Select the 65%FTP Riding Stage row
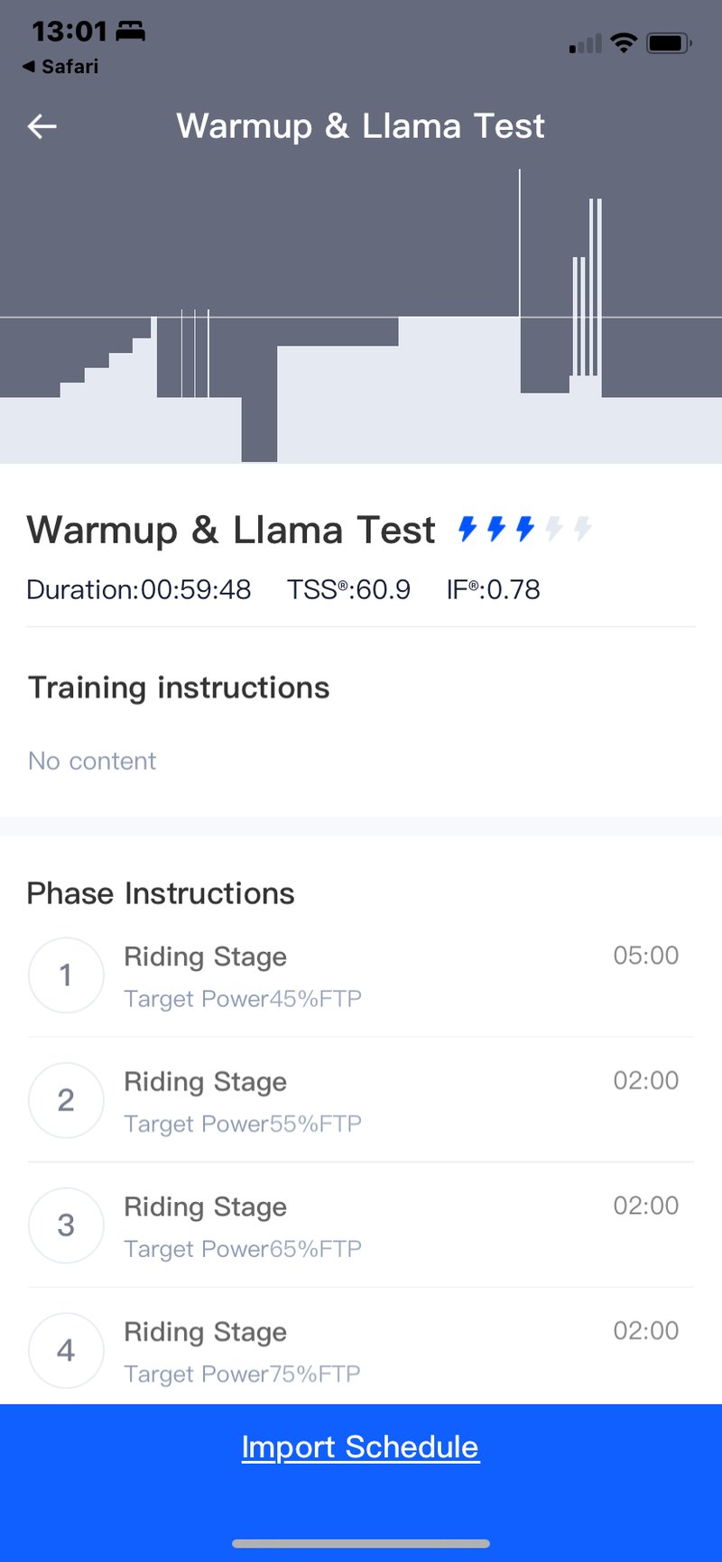Viewport: 722px width, 1562px height. point(361,1226)
